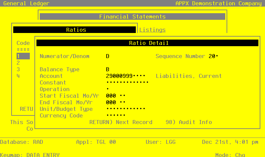Click the empty Constant field

pos(127,82)
